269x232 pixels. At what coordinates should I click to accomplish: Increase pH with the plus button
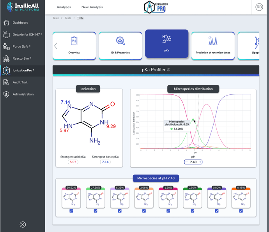click(x=200, y=162)
